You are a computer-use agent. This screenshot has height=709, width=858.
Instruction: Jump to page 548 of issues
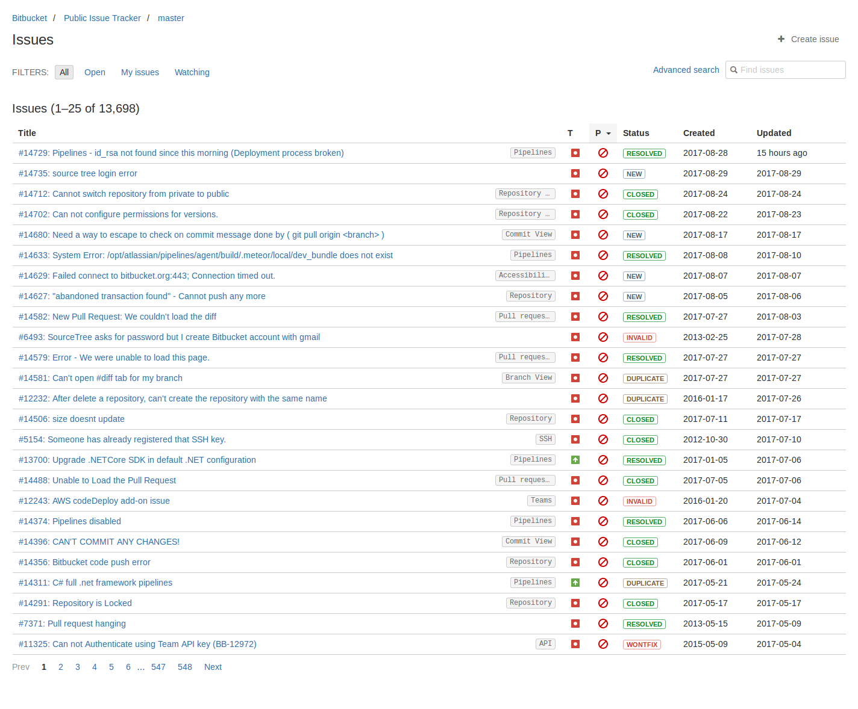pos(185,667)
